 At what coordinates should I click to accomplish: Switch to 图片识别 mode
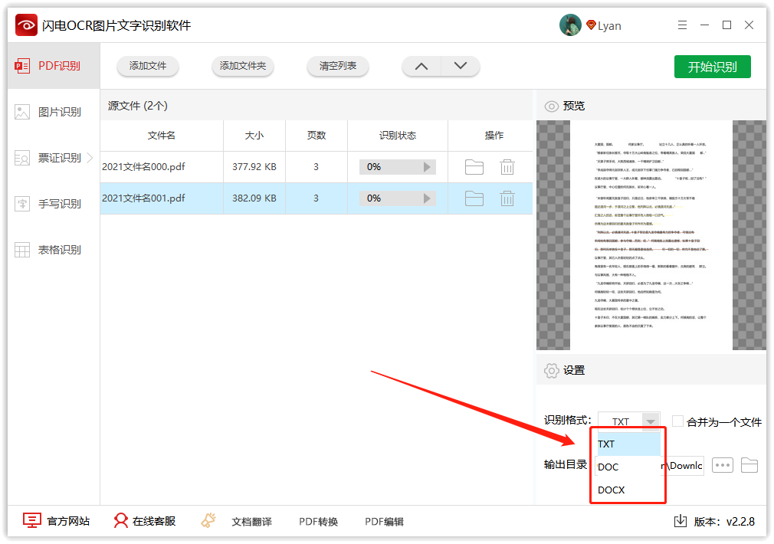[54, 112]
